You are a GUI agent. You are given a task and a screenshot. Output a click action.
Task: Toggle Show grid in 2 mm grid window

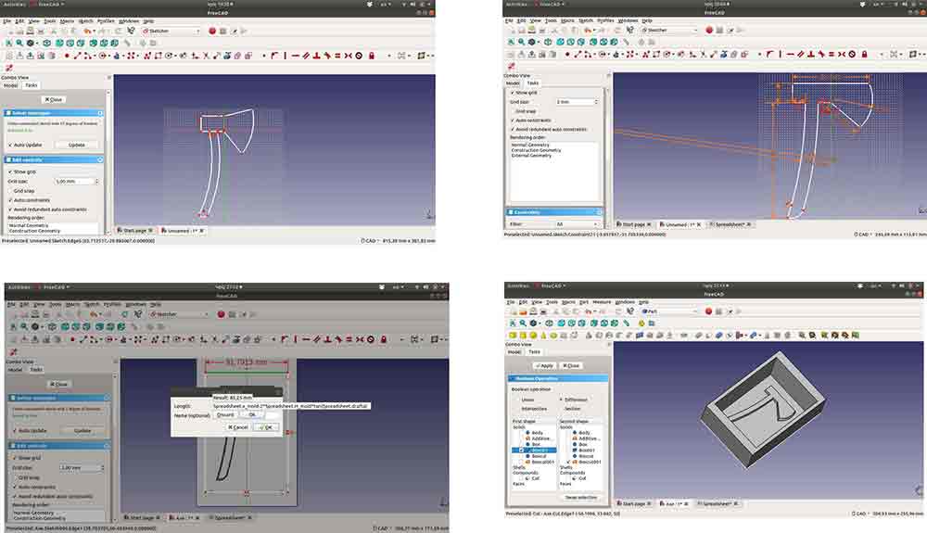tap(524, 93)
